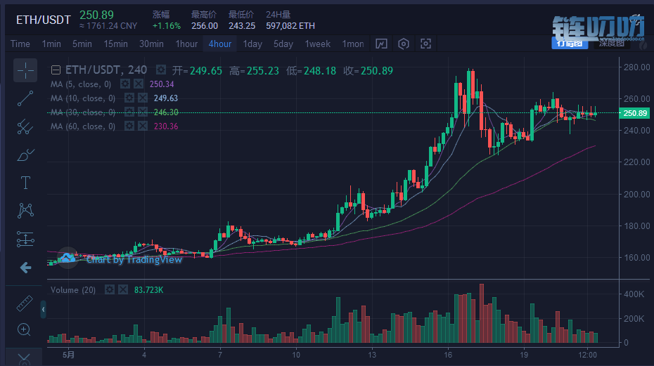Select the 15min interval
654x366 pixels.
116,44
